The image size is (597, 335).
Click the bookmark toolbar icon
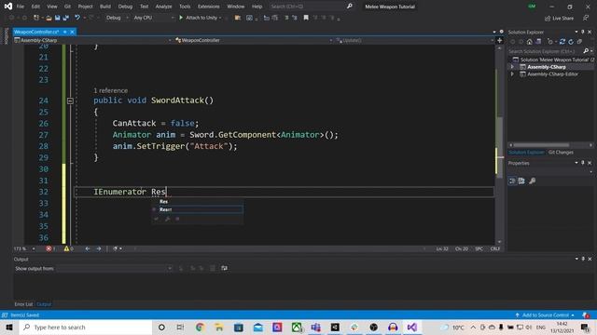coord(306,18)
